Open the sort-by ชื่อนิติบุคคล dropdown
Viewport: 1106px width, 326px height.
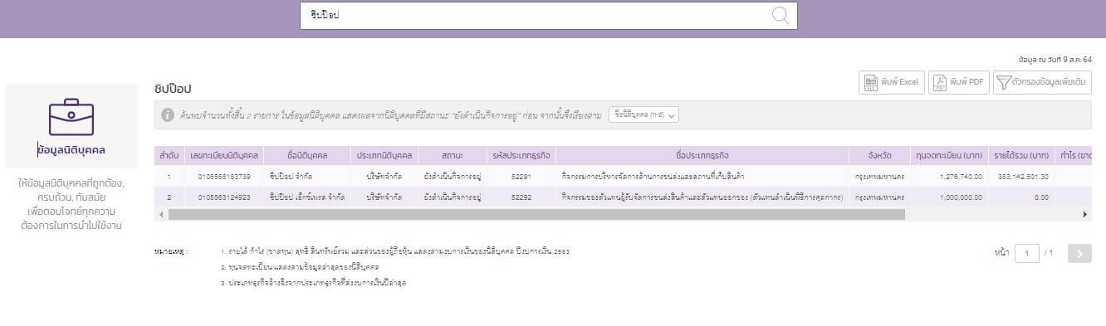644,114
